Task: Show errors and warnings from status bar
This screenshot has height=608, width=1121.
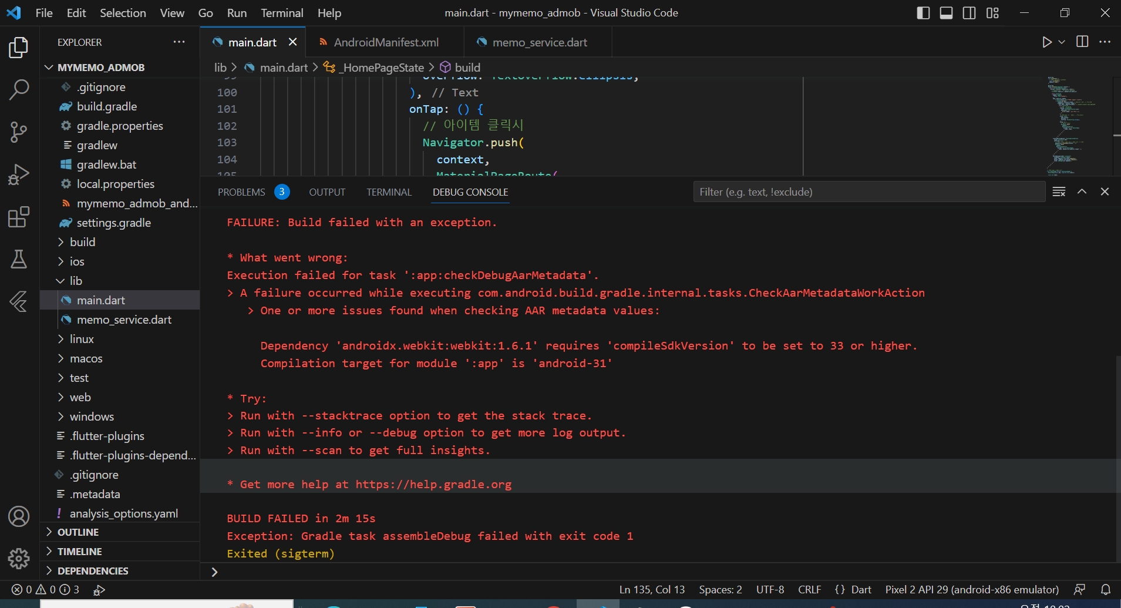Action: pyautogui.click(x=46, y=590)
